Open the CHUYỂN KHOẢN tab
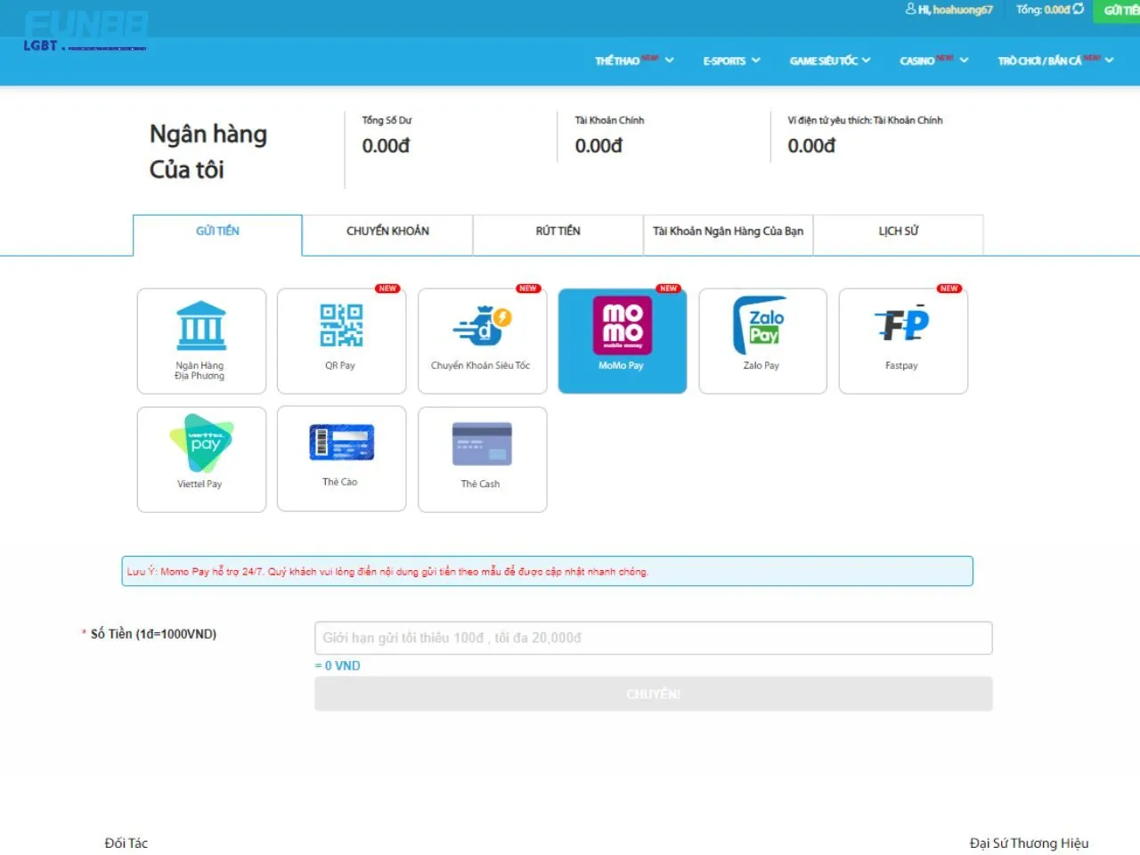The height and width of the screenshot is (855, 1140). tap(387, 235)
